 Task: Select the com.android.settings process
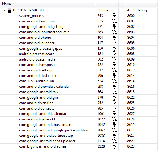coord(36,70)
